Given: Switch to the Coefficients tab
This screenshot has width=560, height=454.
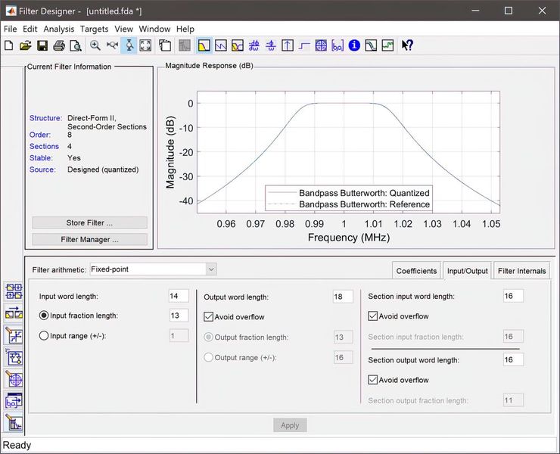Looking at the screenshot, I should [x=416, y=271].
